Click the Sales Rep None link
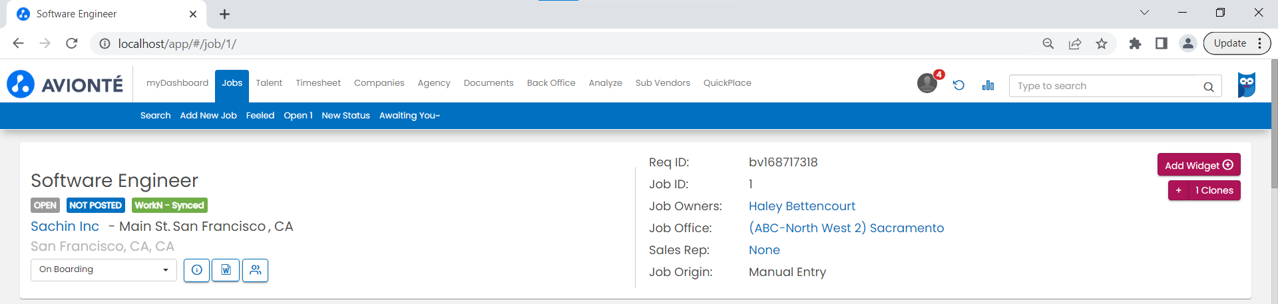The image size is (1278, 304). tap(764, 250)
